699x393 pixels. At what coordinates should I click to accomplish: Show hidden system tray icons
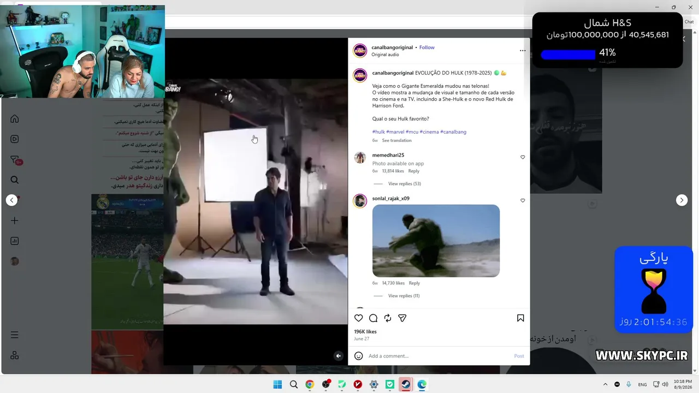(605, 384)
